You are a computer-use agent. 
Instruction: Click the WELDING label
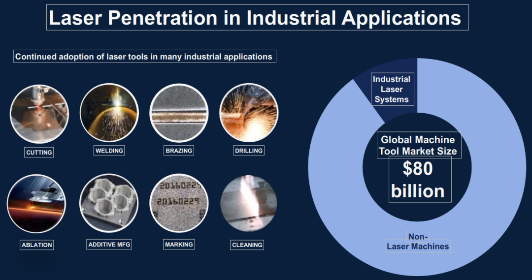(x=109, y=151)
